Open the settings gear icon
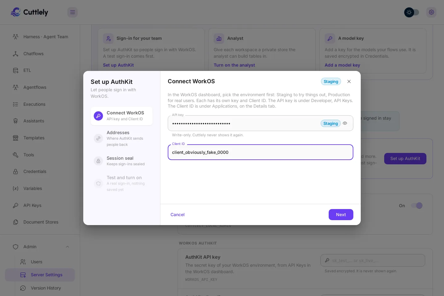Screen dimensions: 444x296 [431, 12]
